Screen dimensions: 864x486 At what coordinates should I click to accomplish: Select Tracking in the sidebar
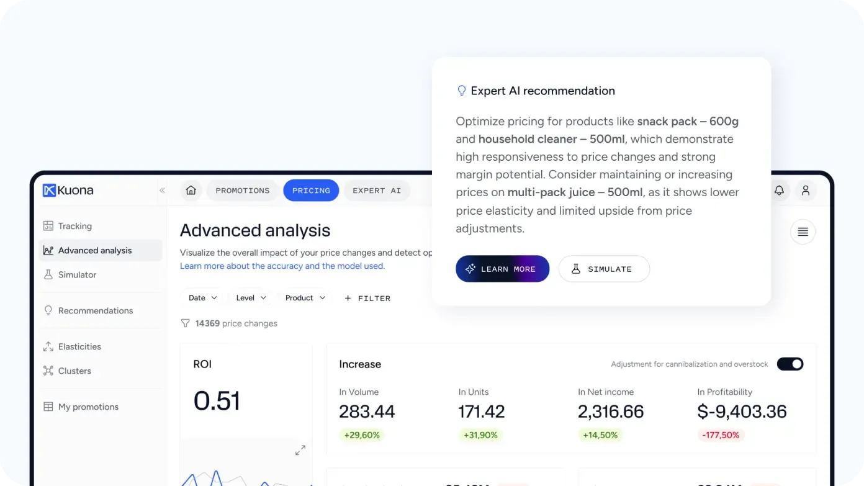[x=74, y=226]
